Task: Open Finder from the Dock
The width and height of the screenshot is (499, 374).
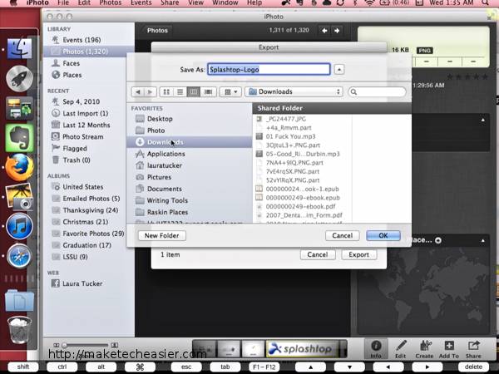Action: point(19,49)
